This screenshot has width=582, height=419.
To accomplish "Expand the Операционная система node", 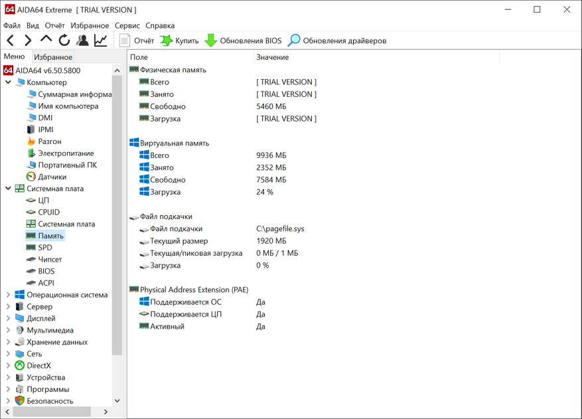I will tap(8, 295).
